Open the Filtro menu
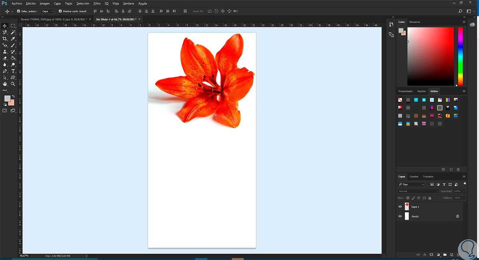 [x=97, y=3]
